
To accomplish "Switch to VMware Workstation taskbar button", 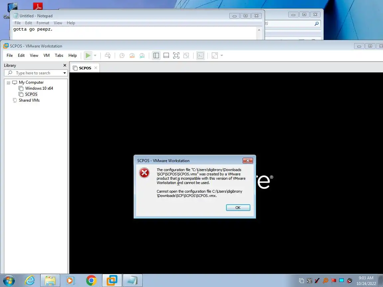I will [112, 281].
